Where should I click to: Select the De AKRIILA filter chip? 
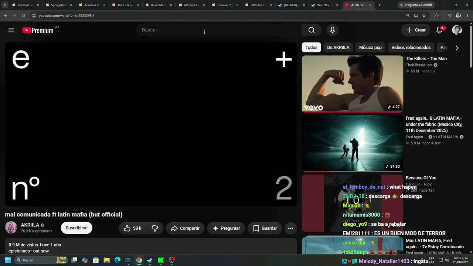[x=338, y=47]
